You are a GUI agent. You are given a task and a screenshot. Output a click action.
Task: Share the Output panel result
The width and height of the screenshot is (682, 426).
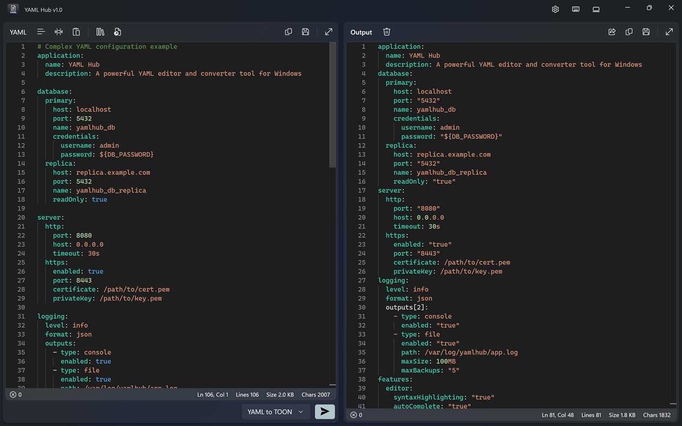pos(612,32)
